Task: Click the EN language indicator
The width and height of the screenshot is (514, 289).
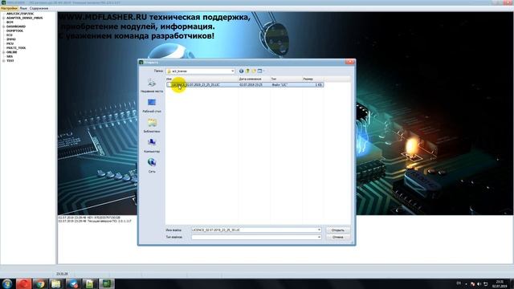Action: (459, 283)
